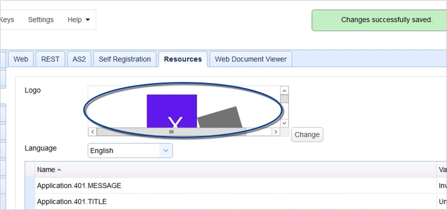Click the logo scroll down arrow
Viewport: 447px width, 210px height.
(284, 123)
